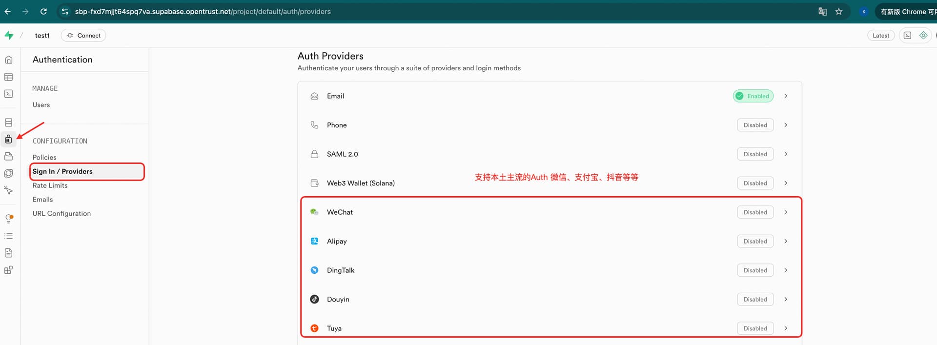Click the Authentication panel title

click(62, 60)
